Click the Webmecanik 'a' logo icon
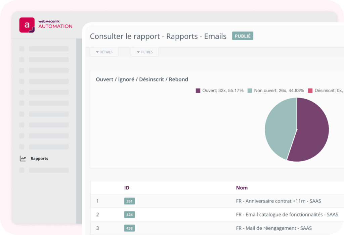344x235 pixels. pyautogui.click(x=27, y=25)
